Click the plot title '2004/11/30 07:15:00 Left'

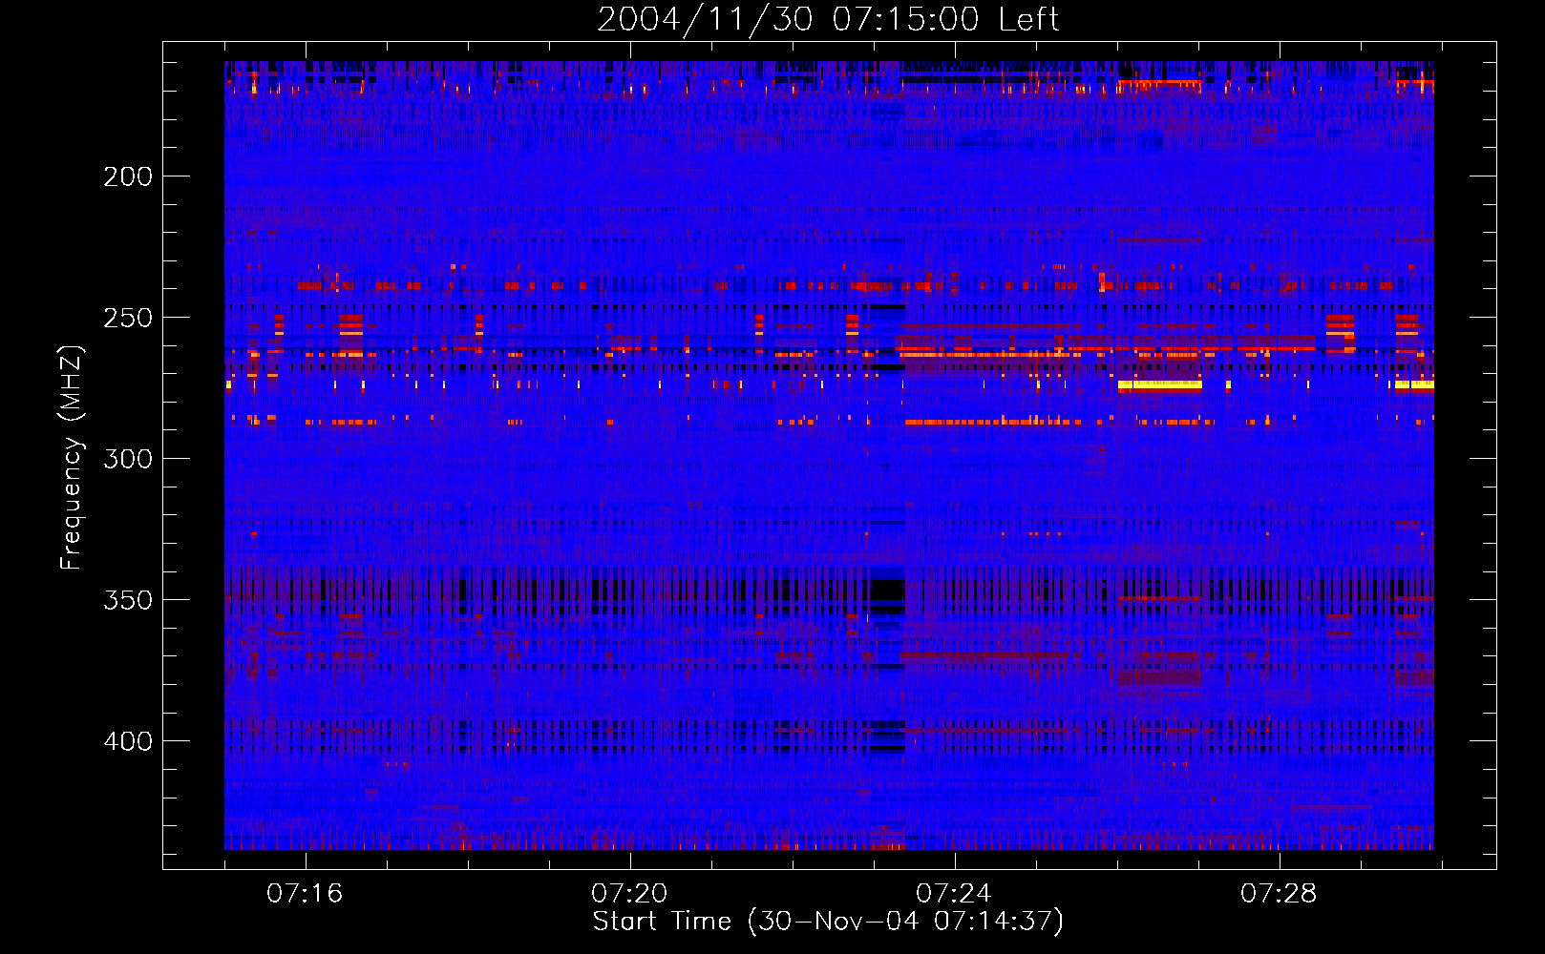(828, 19)
